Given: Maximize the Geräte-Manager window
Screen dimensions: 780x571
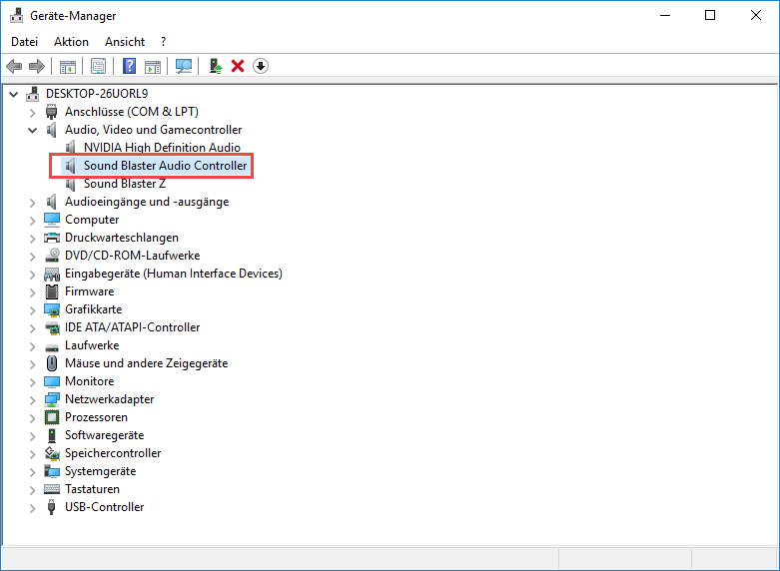Looking at the screenshot, I should [x=710, y=15].
